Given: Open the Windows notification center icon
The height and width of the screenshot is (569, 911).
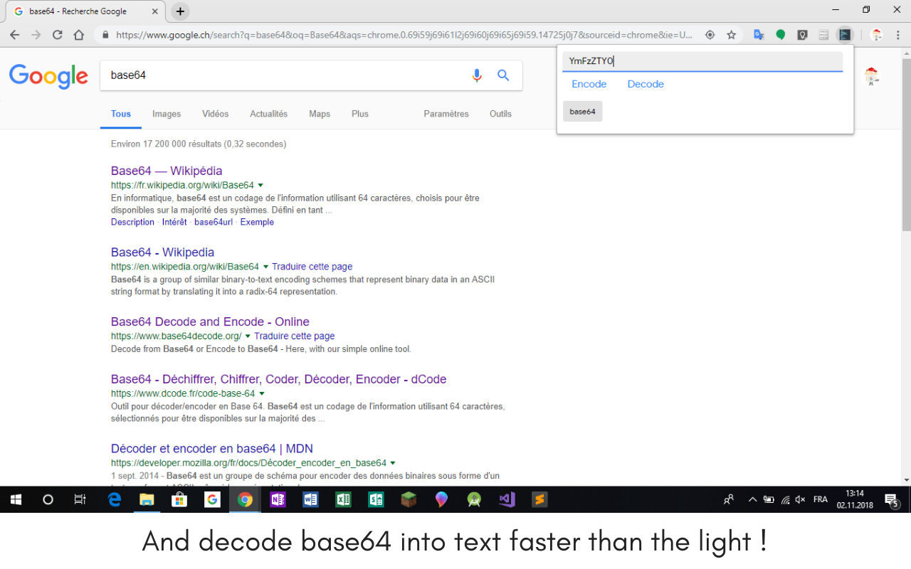Looking at the screenshot, I should [891, 499].
